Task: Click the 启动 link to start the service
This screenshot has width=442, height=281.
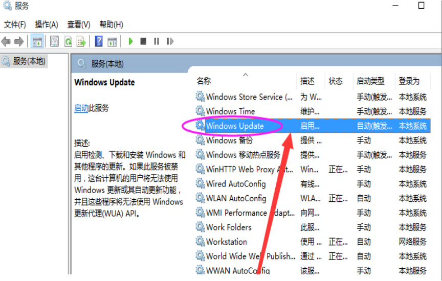Action: 81,108
